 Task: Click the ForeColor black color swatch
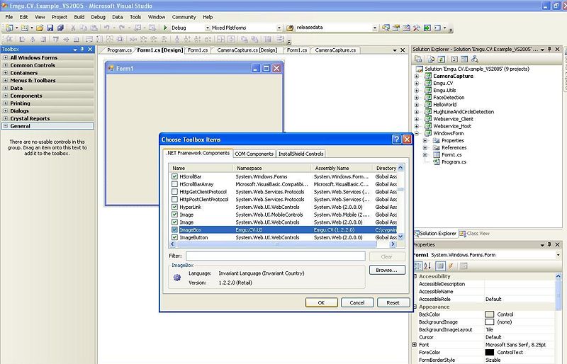tap(489, 353)
